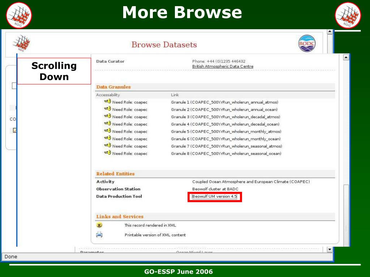Image resolution: width=370 pixels, height=277 pixels.
Task: Click the NDG logo in the slide's top-left corner
Action: click(19, 15)
